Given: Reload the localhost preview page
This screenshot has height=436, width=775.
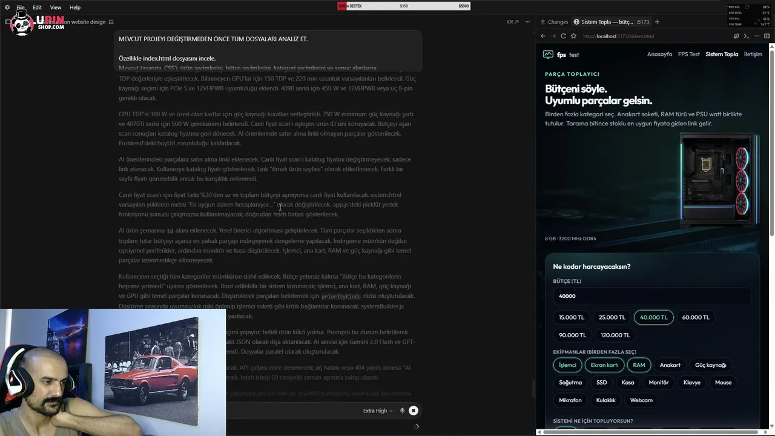Looking at the screenshot, I should (x=563, y=36).
